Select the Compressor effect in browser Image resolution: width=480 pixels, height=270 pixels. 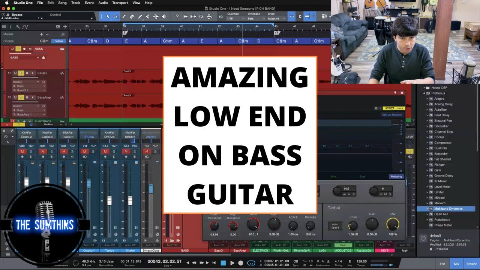pyautogui.click(x=442, y=143)
